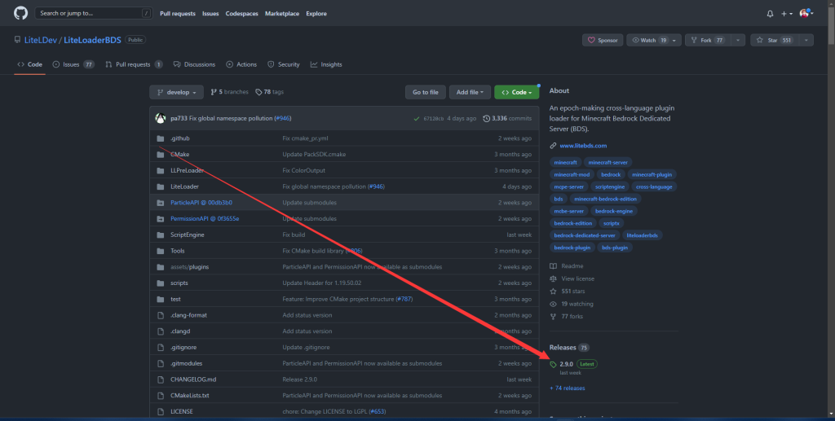Screen dimensions: 835x421
Task: Open the .clang-format file icon
Action: [161, 315]
